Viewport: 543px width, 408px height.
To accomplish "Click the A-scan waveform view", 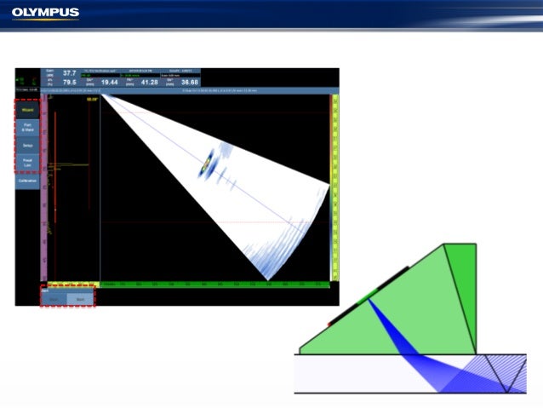I will [x=73, y=187].
